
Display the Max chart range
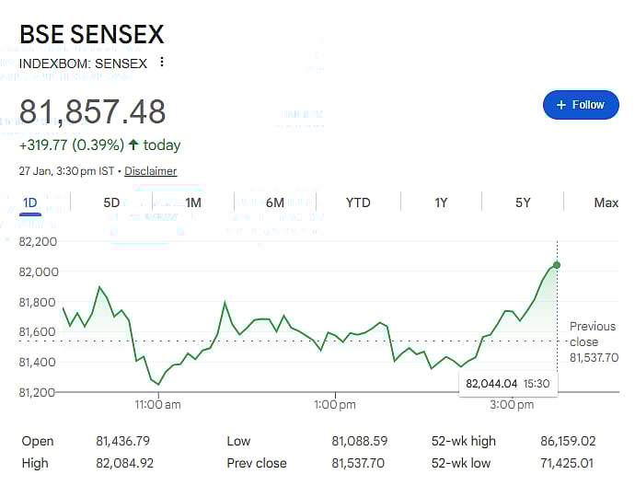pyautogui.click(x=606, y=202)
